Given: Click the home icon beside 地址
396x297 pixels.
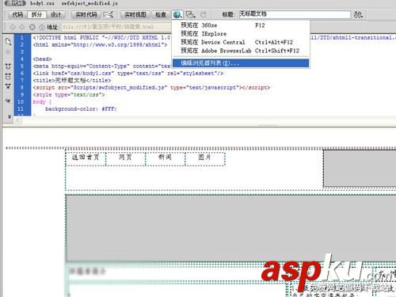Looking at the screenshot, I should pos(42,27).
